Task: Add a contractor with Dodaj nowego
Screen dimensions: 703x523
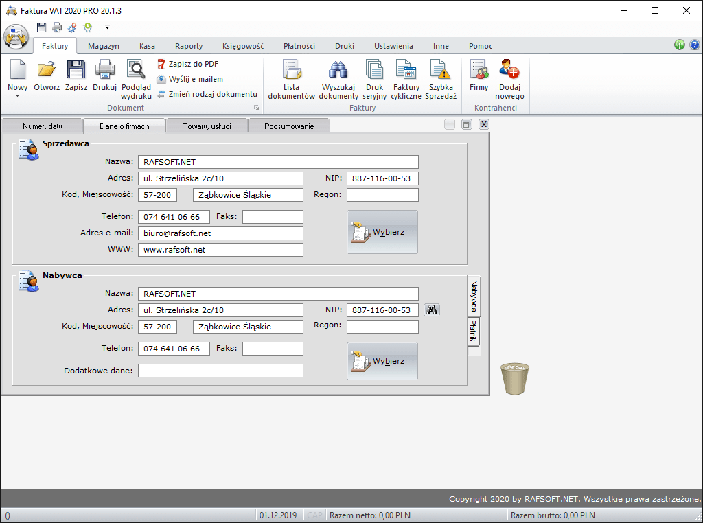Action: (x=509, y=80)
